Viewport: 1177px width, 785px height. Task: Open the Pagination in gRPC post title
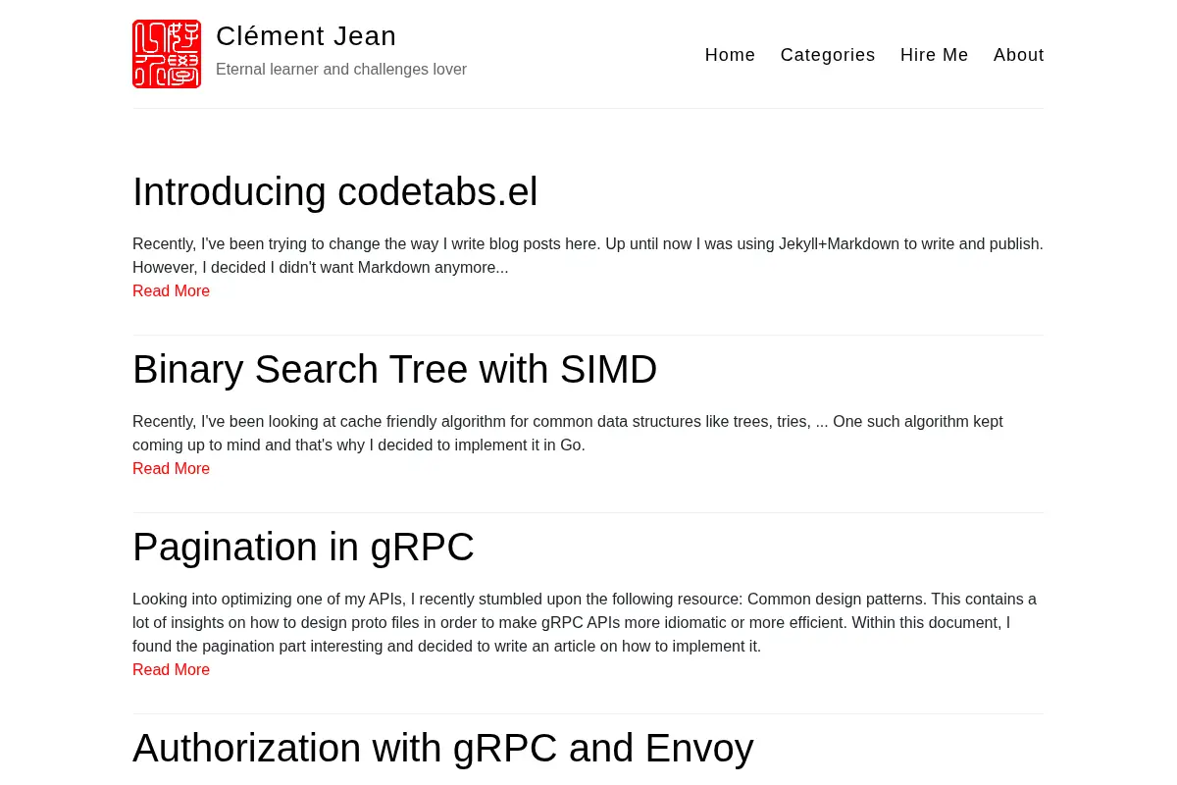303,547
